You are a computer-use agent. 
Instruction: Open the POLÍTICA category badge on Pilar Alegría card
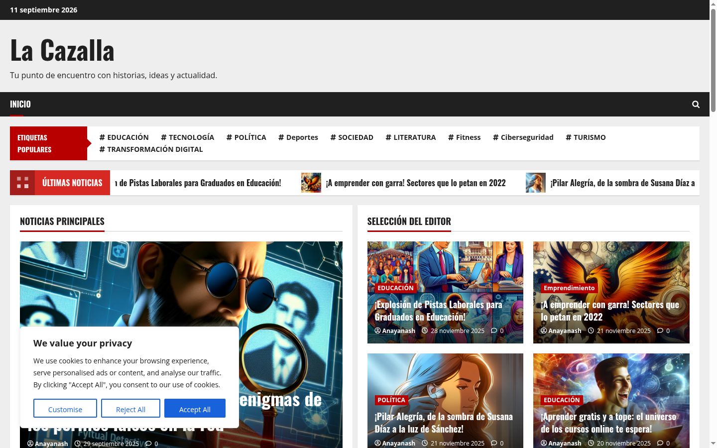click(391, 400)
